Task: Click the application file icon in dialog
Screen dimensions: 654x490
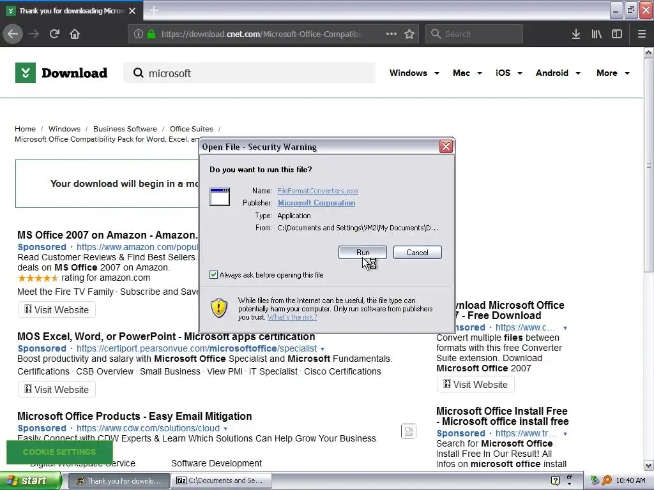Action: [220, 197]
